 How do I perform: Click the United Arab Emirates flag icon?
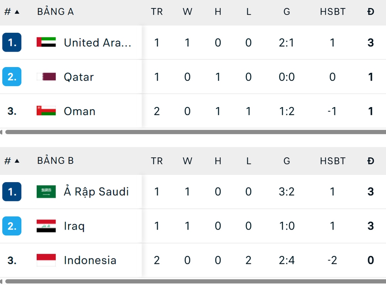[46, 42]
